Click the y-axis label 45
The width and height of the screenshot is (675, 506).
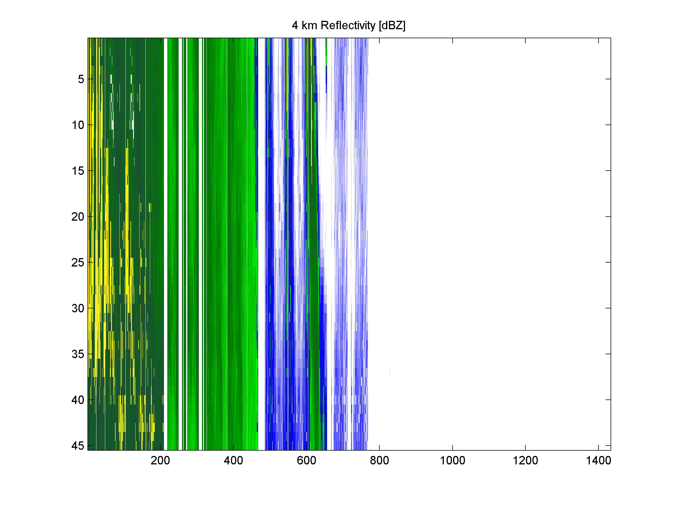[x=78, y=446]
